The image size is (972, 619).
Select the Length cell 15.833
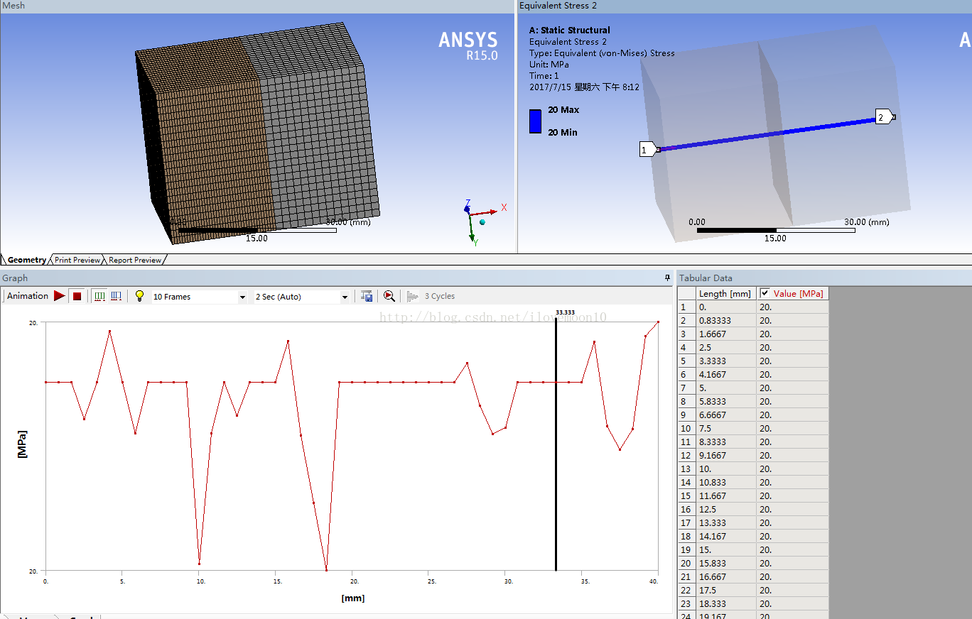pyautogui.click(x=726, y=563)
